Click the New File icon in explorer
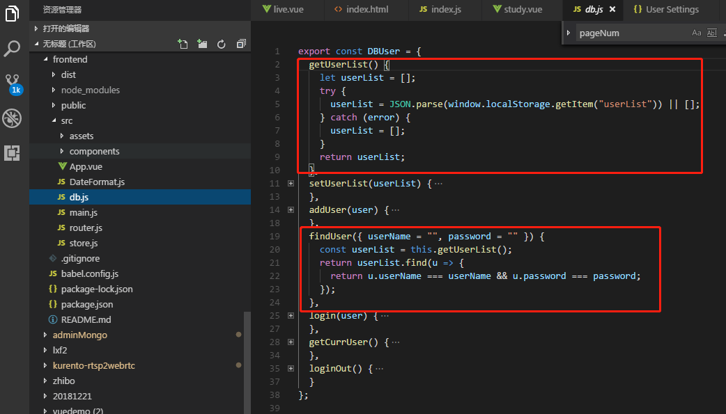The image size is (726, 414). [183, 44]
